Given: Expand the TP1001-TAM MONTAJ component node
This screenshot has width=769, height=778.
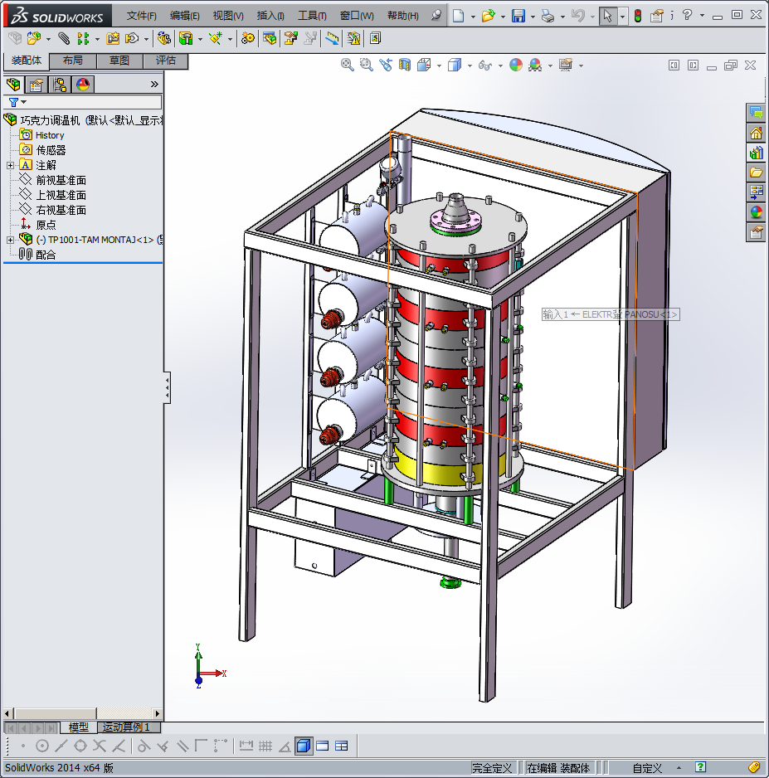Looking at the screenshot, I should (x=10, y=241).
